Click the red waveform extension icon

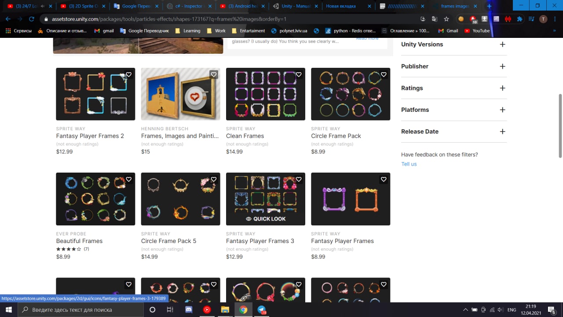(508, 19)
